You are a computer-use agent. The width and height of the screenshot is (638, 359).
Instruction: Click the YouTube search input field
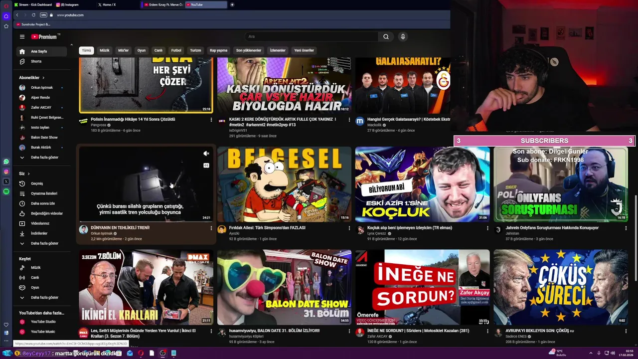pyautogui.click(x=312, y=36)
